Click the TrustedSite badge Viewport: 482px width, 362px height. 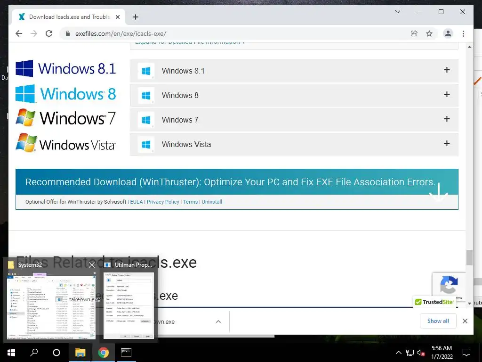tap(434, 302)
